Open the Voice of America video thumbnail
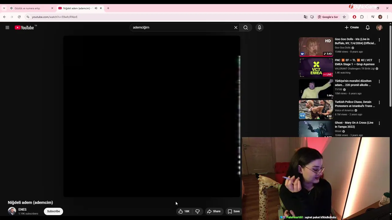Image resolution: width=392 pixels, height=220 pixels. pos(316,109)
